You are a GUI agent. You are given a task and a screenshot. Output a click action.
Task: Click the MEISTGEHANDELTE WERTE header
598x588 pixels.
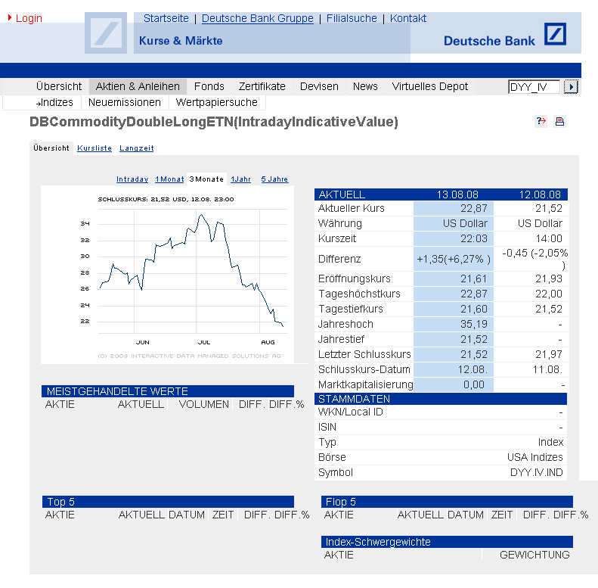(x=168, y=391)
